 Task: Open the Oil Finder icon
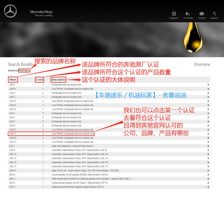[188, 14]
